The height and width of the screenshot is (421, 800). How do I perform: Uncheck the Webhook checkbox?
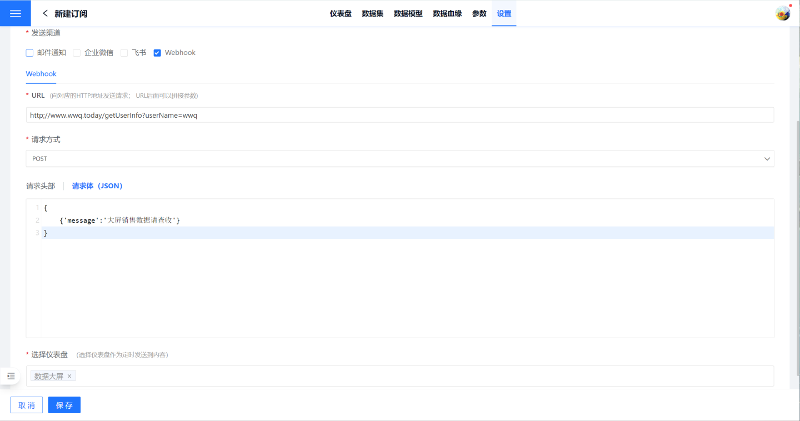click(157, 53)
